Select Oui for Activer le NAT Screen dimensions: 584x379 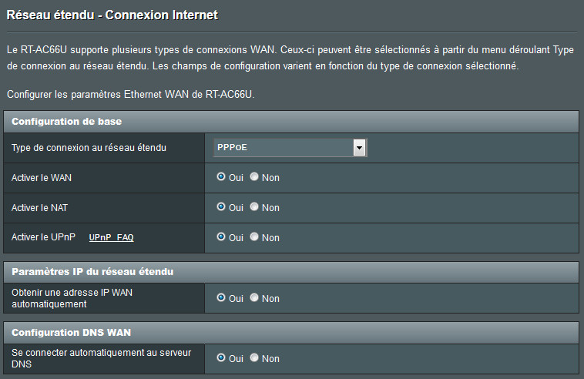pyautogui.click(x=221, y=207)
